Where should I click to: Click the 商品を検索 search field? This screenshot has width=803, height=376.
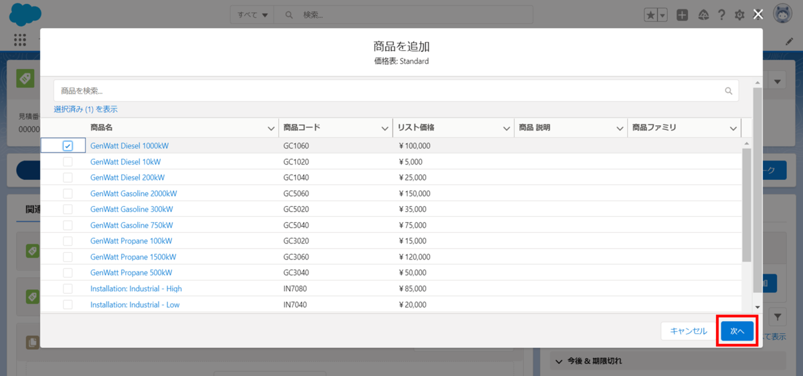pos(396,91)
